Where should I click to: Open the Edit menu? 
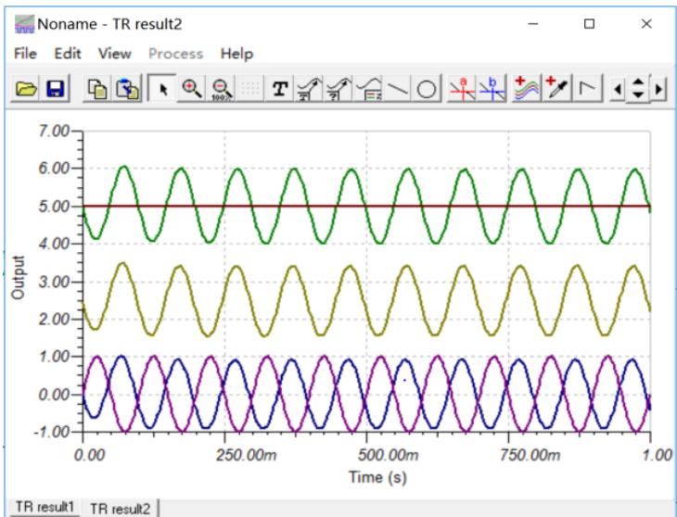68,54
